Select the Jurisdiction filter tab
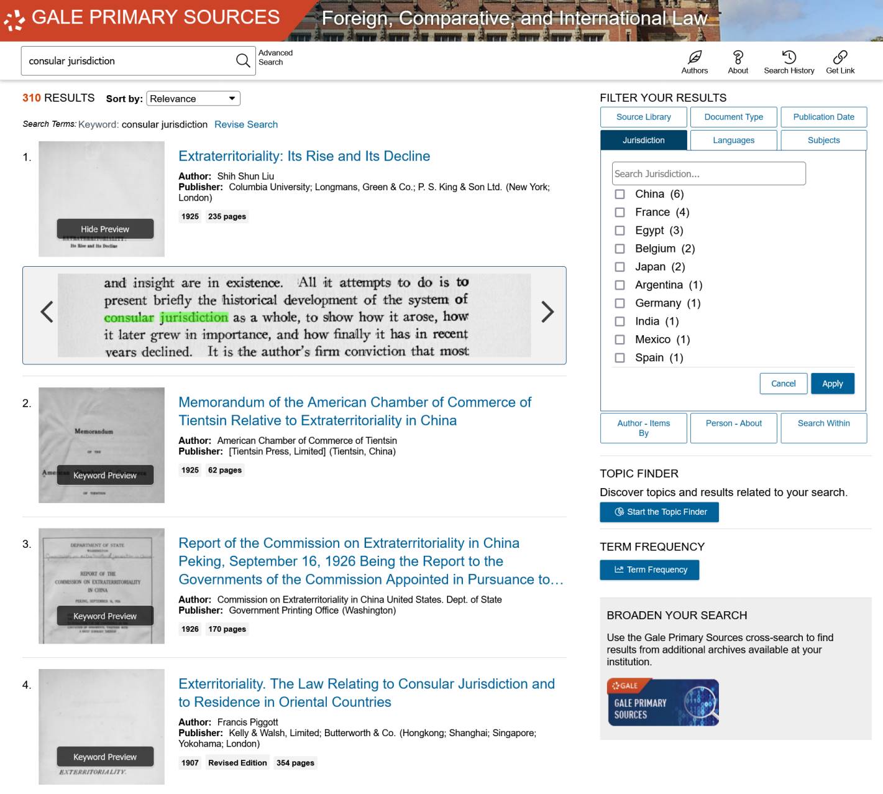 click(644, 141)
